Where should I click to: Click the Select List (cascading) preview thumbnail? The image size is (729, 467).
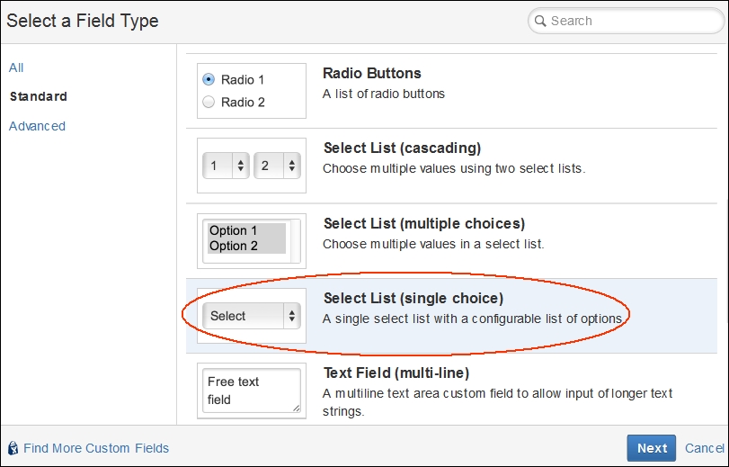252,166
